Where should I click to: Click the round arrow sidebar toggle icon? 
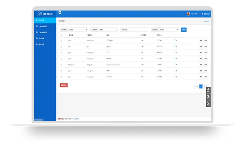click(x=60, y=13)
